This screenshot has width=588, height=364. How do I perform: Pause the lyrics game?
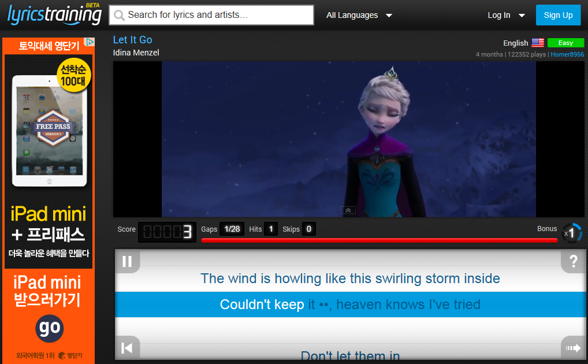point(127,261)
